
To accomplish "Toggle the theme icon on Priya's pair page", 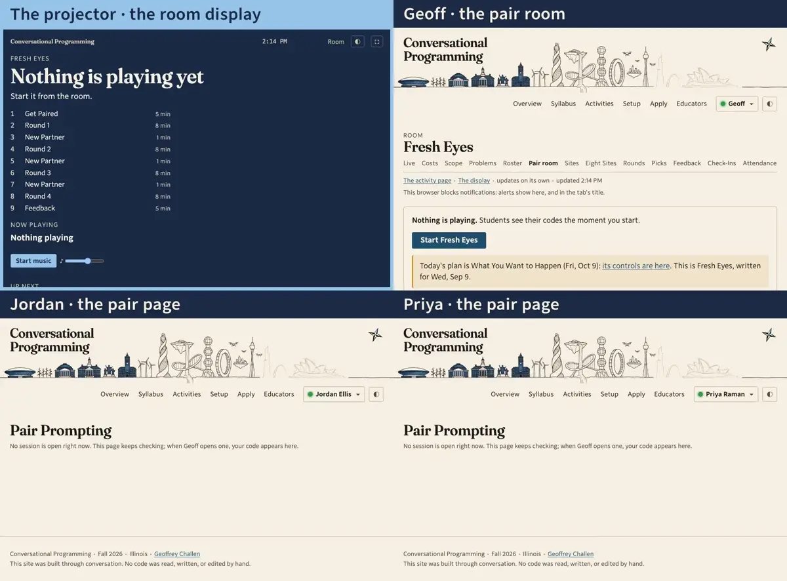I will point(770,394).
